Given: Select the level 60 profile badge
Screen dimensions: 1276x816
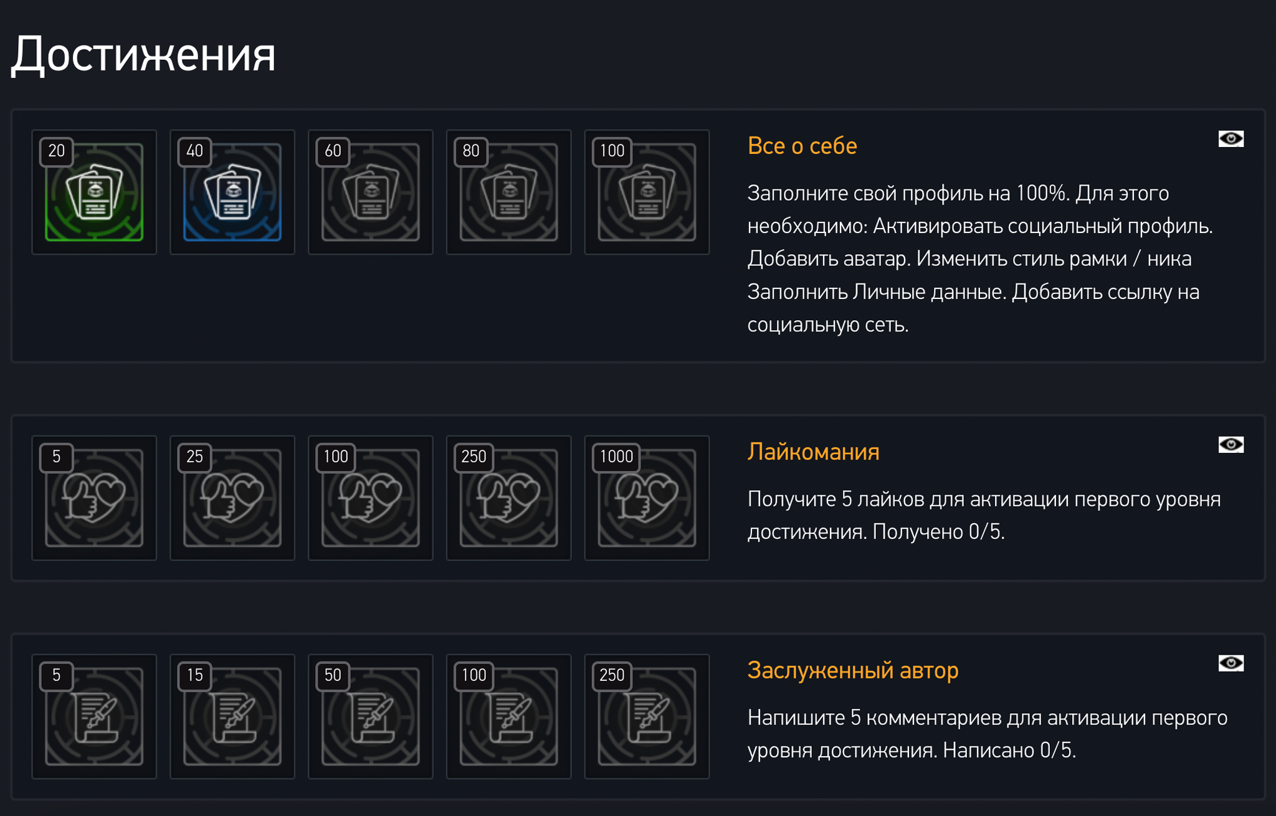Looking at the screenshot, I should pyautogui.click(x=371, y=192).
